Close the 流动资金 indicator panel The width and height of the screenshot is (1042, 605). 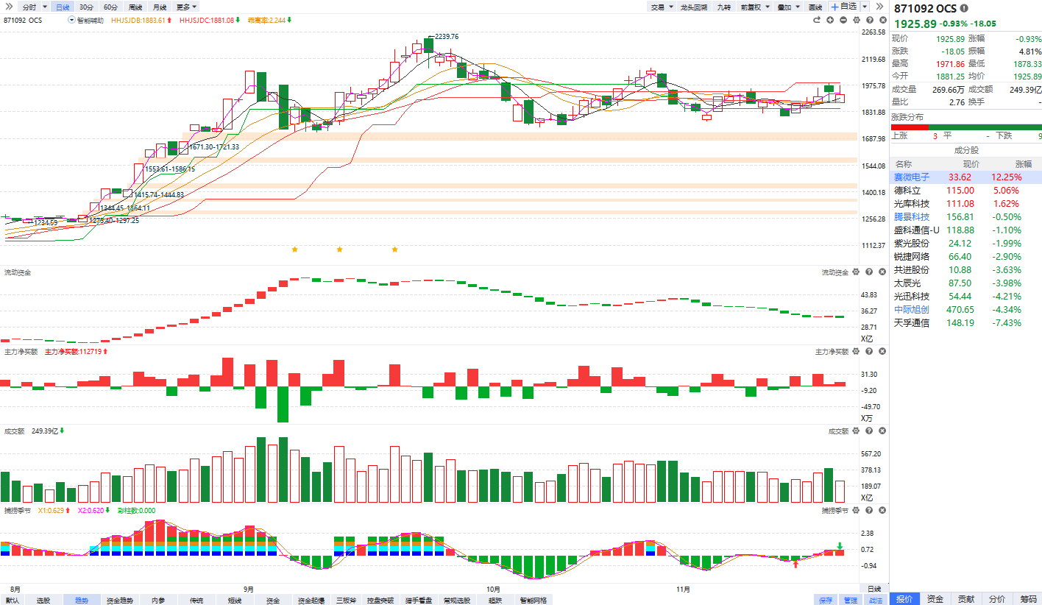coord(882,272)
